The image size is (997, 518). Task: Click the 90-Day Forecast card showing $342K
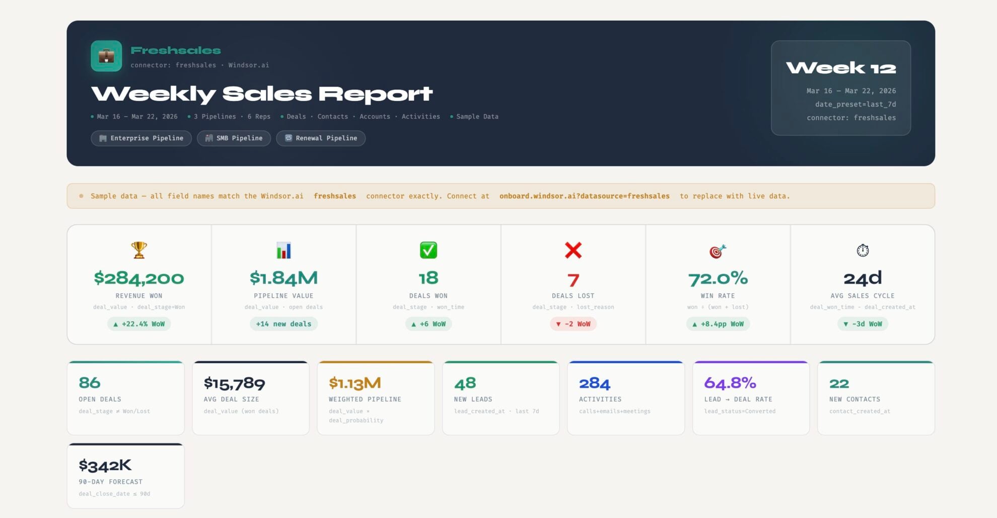coord(125,475)
